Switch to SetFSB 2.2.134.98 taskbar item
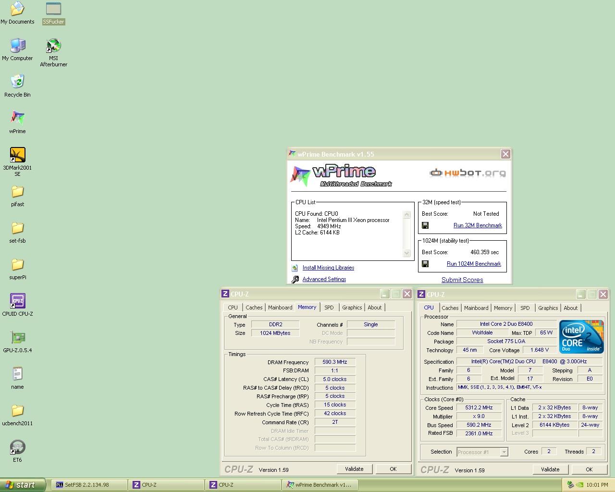Image resolution: width=615 pixels, height=492 pixels. coord(88,485)
